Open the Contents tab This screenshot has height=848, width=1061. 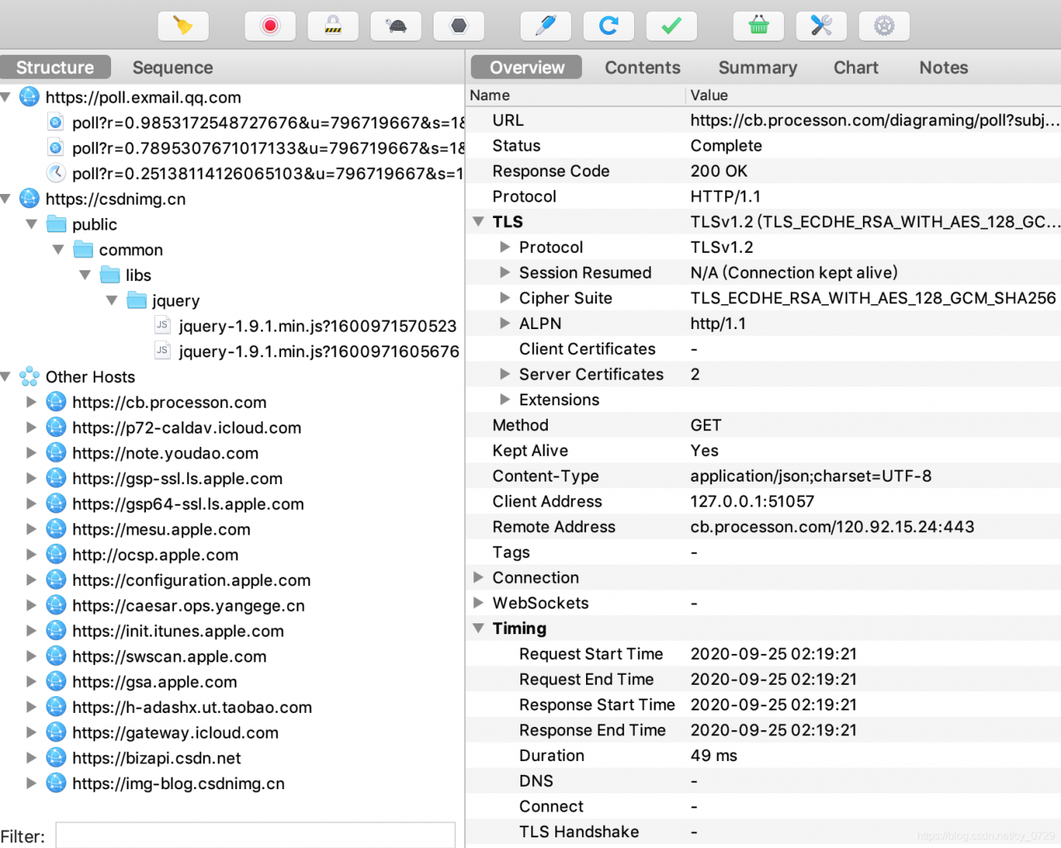(642, 67)
